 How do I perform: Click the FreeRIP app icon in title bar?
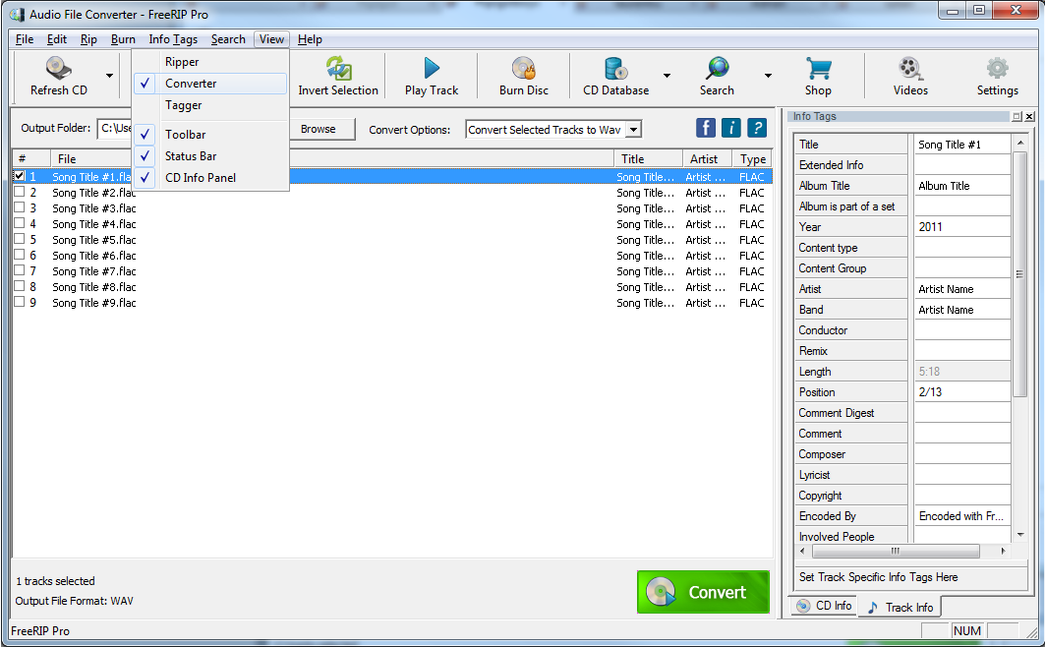click(18, 14)
